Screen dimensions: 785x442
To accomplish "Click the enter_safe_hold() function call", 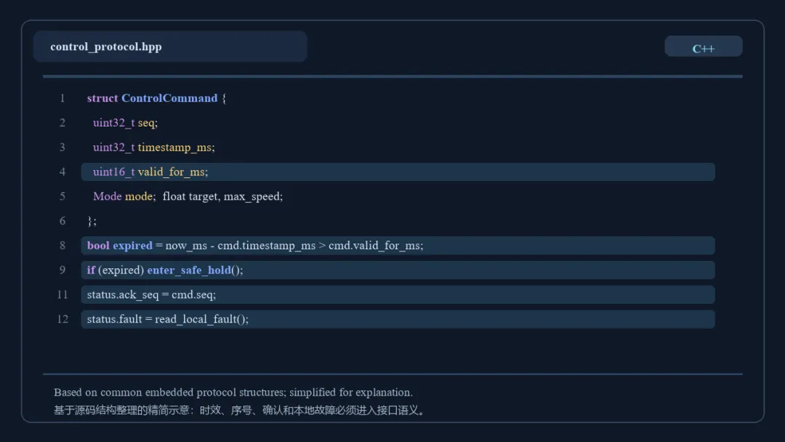I will click(x=195, y=270).
